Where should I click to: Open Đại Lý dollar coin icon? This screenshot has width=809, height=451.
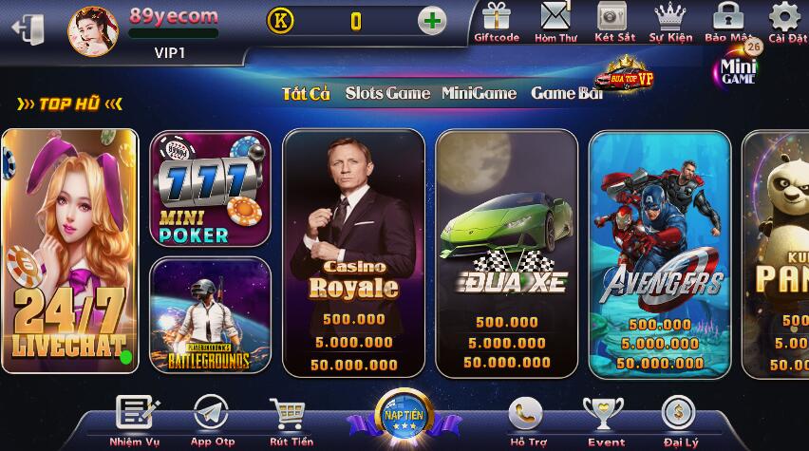click(679, 413)
